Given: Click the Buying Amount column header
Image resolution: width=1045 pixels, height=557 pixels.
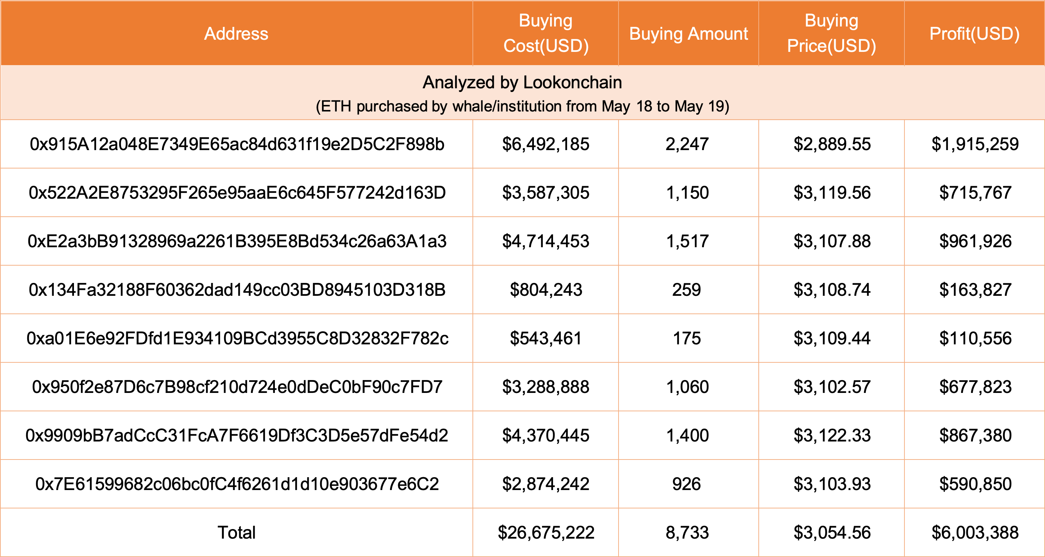Looking at the screenshot, I should click(688, 34).
